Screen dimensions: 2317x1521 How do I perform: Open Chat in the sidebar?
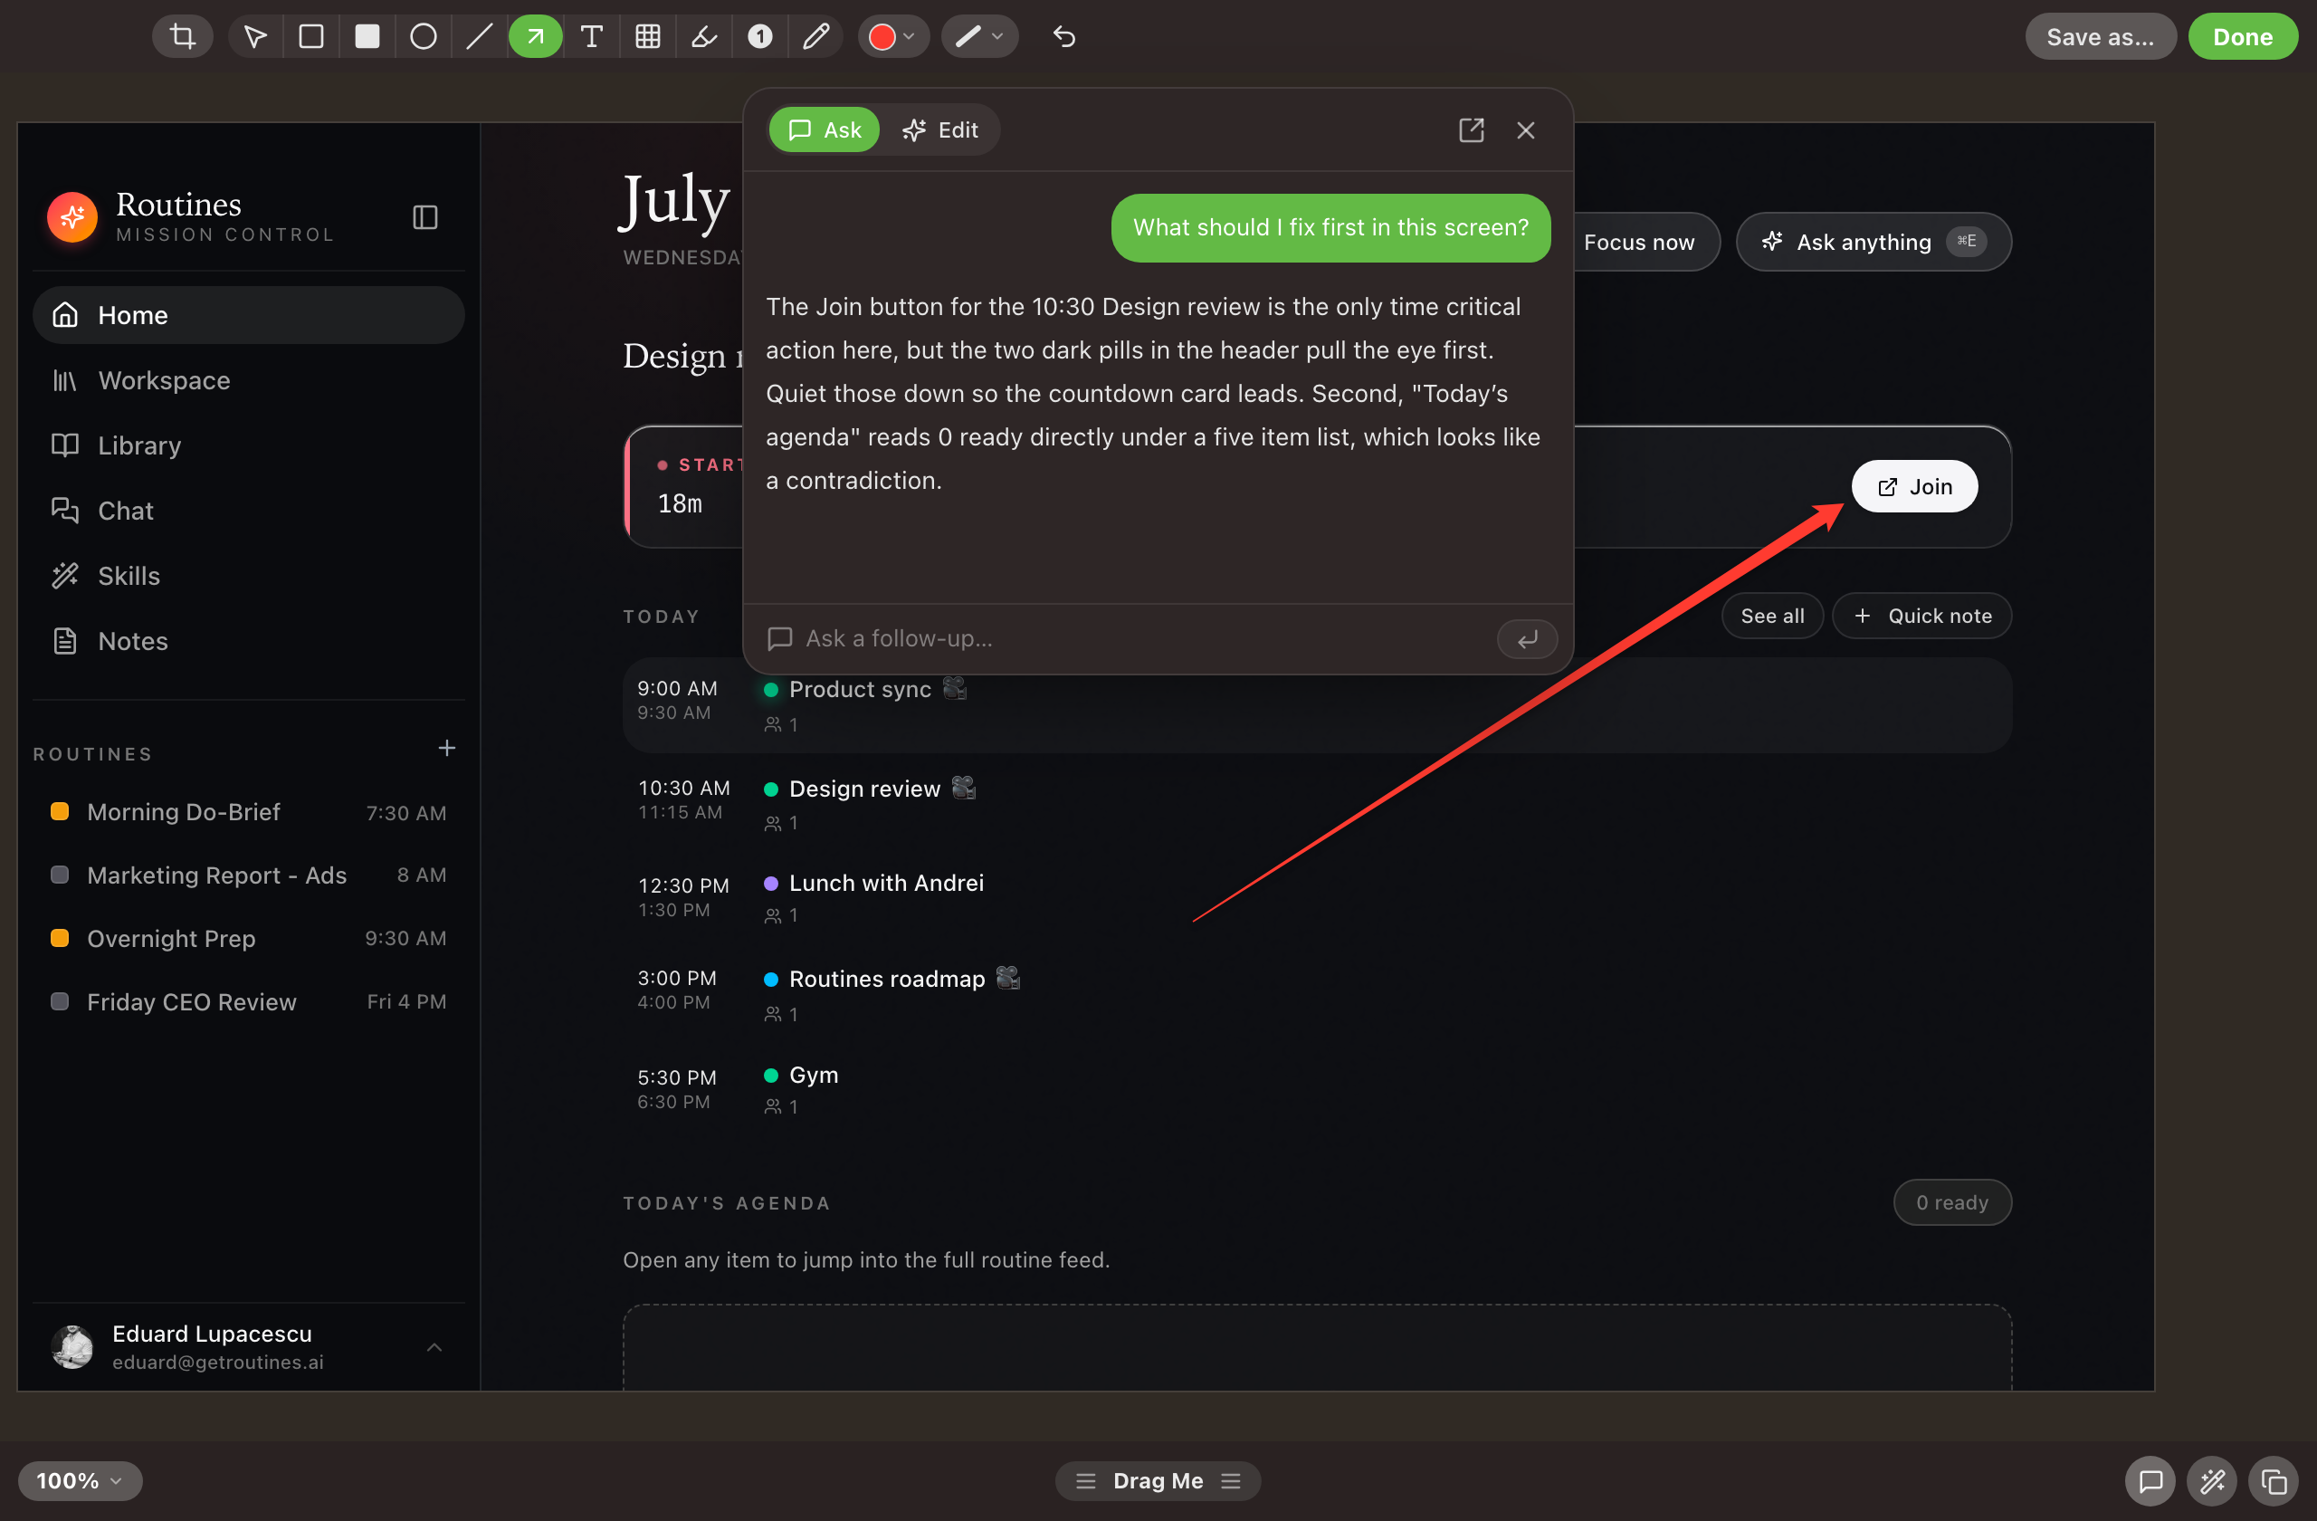click(248, 511)
